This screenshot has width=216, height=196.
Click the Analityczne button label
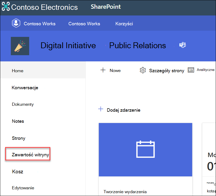click(x=205, y=70)
